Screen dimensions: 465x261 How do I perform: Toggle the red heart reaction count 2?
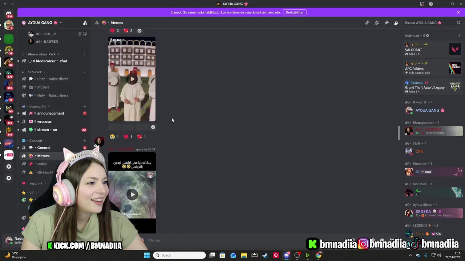tap(114, 30)
